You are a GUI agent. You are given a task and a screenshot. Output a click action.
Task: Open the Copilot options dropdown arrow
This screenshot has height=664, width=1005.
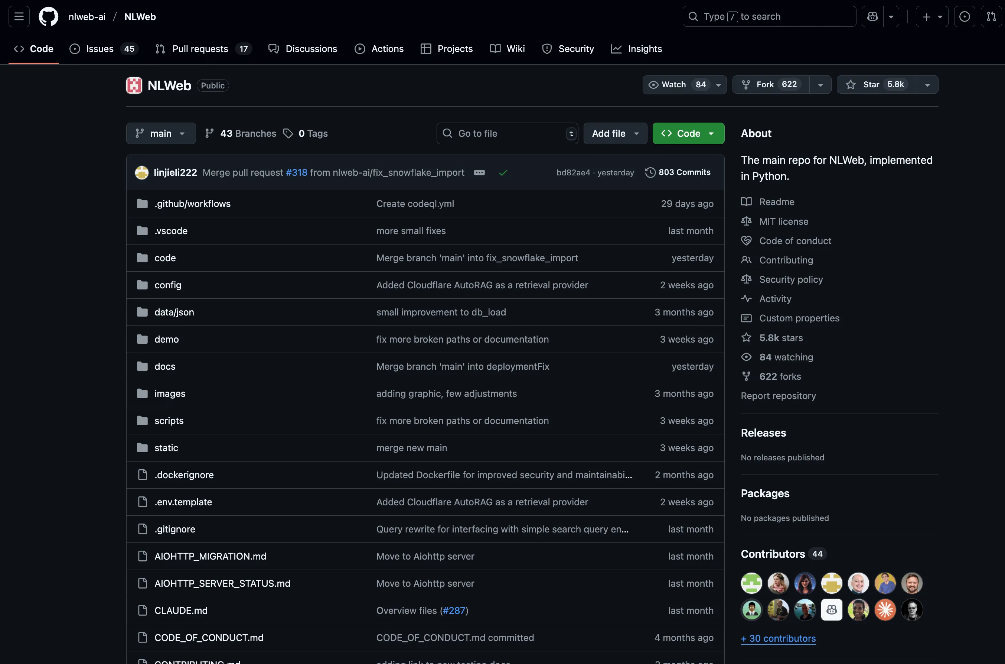pos(891,16)
